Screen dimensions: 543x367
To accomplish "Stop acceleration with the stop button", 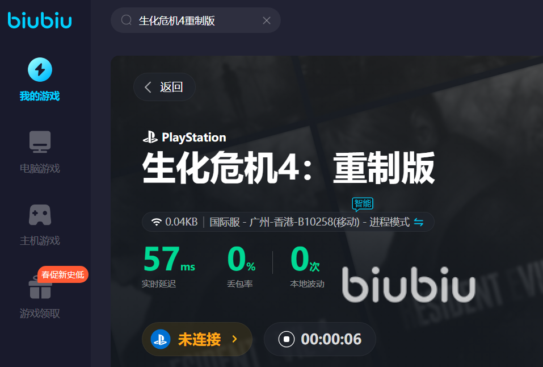I will (x=287, y=339).
